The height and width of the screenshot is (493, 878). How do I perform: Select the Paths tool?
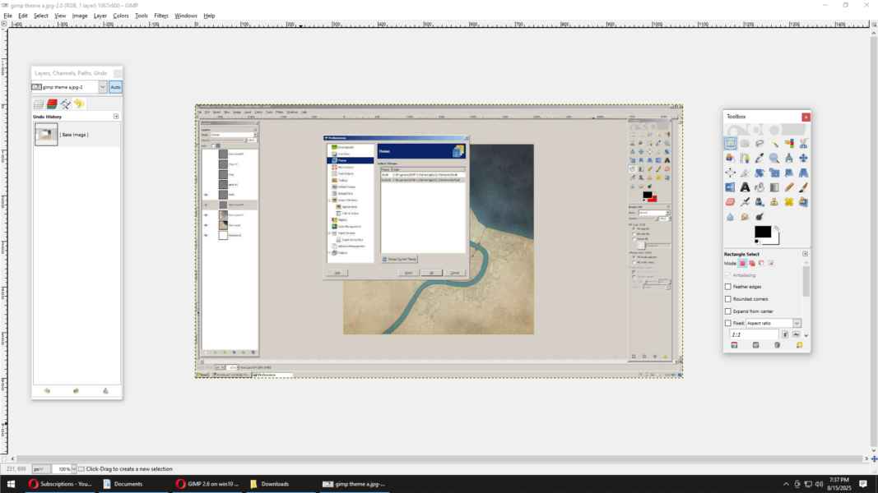click(745, 159)
